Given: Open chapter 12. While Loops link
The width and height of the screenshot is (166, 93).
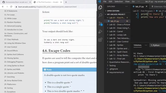Looking at the screenshot, I should pos(10,18).
